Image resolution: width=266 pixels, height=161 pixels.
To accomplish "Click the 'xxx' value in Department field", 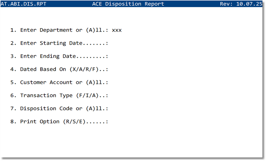I will 117,30.
